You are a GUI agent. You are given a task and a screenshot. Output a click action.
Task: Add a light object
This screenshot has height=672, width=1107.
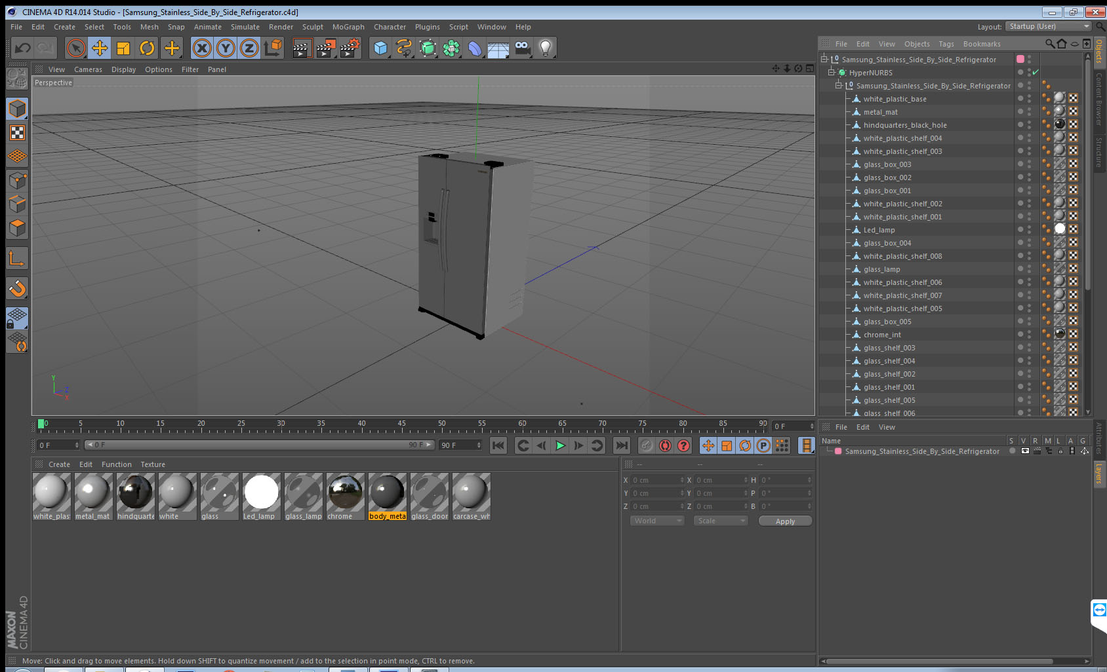pyautogui.click(x=546, y=48)
